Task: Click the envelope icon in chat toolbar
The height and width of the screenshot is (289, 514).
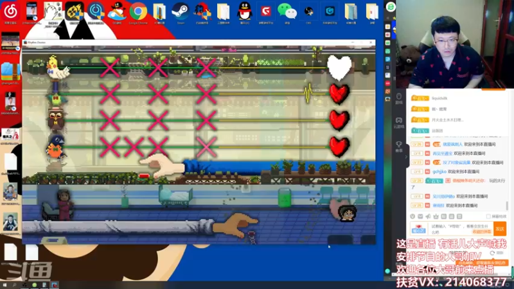Action: coord(420,216)
